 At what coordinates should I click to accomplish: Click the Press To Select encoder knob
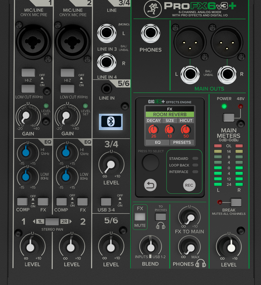150,163
